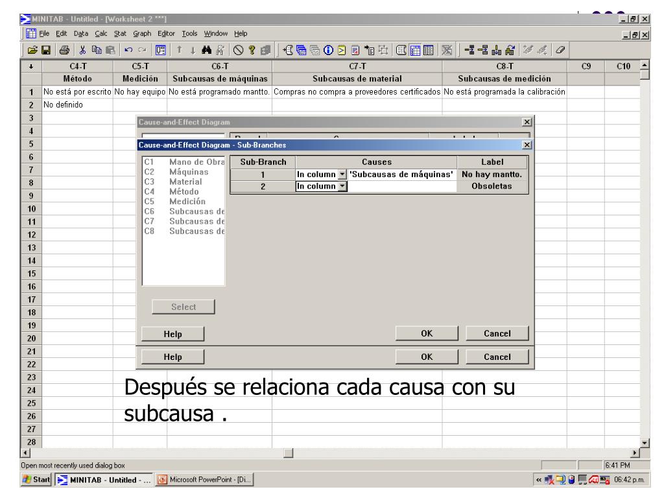Select 'C3 Material' in column list
Image resolution: width=664 pixels, height=498 pixels.
click(x=184, y=182)
